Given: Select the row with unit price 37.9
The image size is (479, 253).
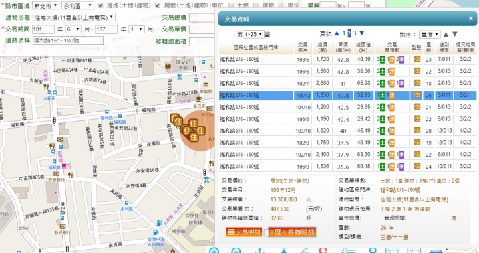Looking at the screenshot, I should click(348, 155).
